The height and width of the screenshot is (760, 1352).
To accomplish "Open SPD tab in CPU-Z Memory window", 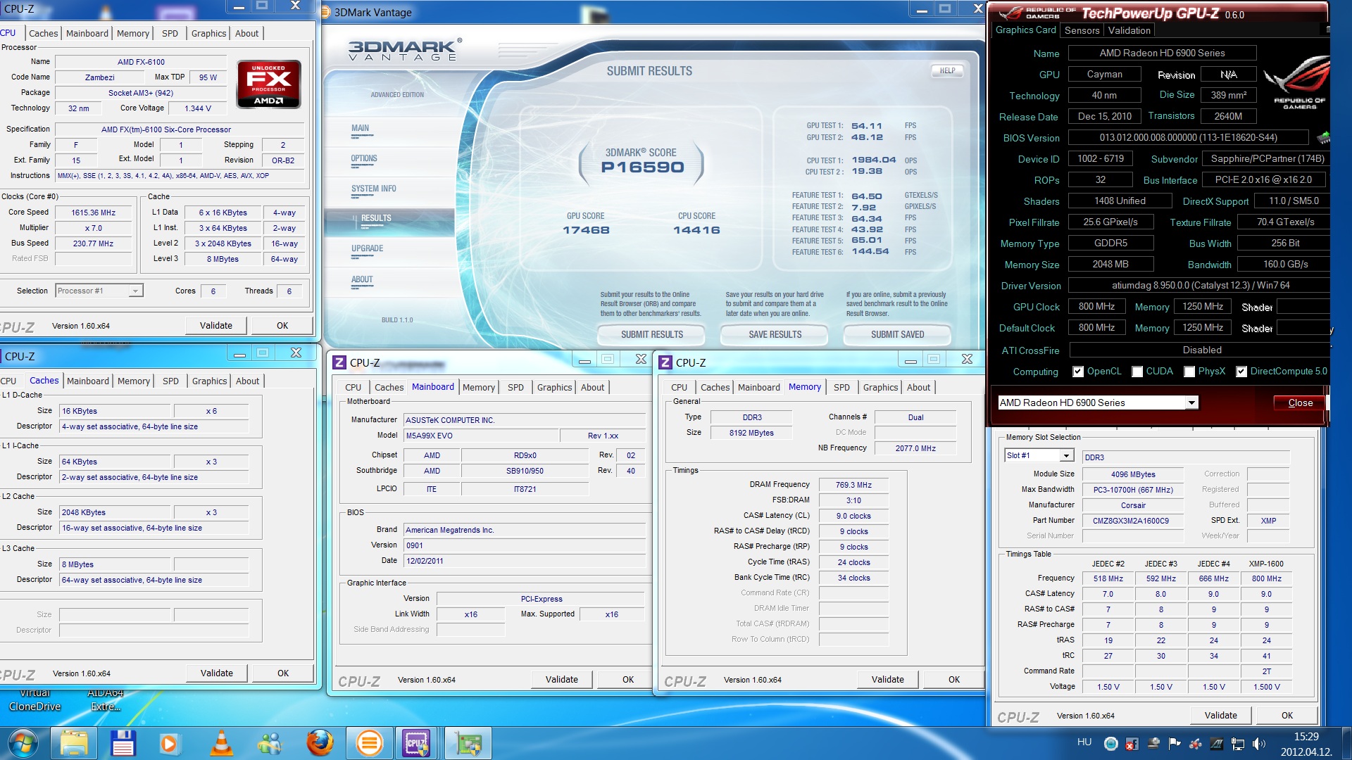I will 841,387.
